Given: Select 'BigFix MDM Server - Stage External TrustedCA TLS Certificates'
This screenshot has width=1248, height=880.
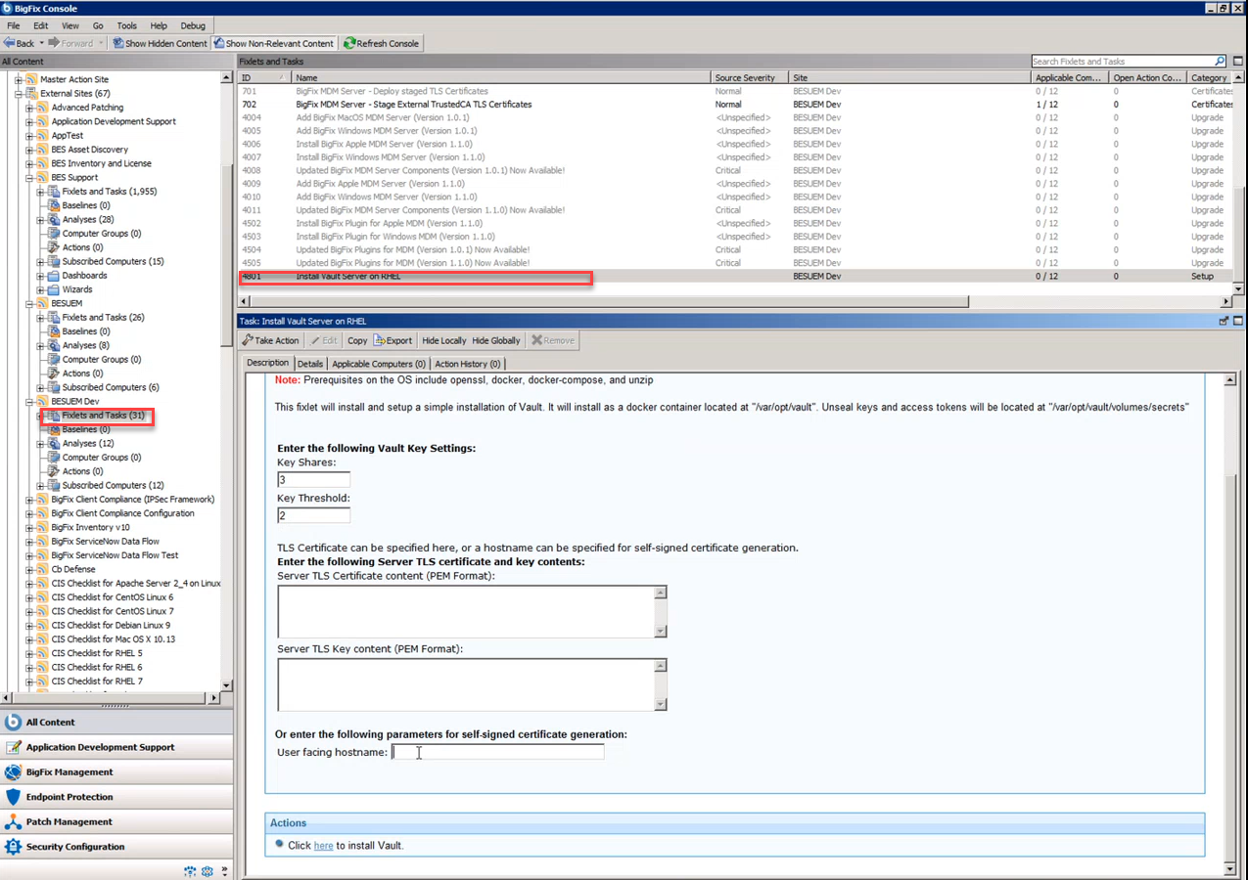Looking at the screenshot, I should [x=734, y=105].
